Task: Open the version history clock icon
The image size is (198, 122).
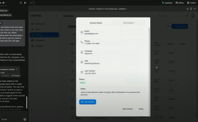Action: coord(21,3)
